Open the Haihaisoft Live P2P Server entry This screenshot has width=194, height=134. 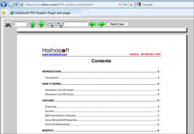tap(103, 90)
